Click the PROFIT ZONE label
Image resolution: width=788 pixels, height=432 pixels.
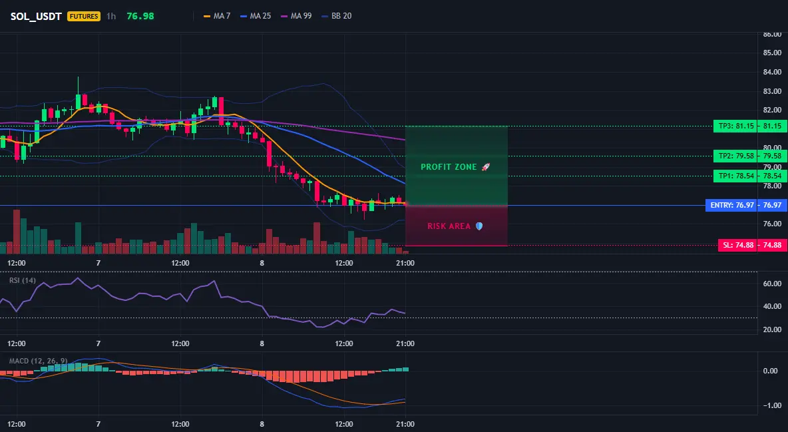coord(449,167)
